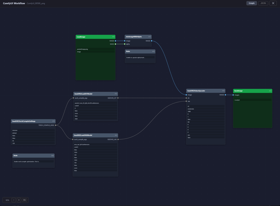Click cuda:0 value in SeedVR2LoadVAEModel

click(x=95, y=147)
